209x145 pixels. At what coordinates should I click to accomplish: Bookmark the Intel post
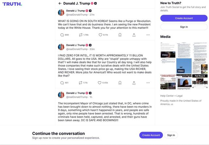click(120, 83)
